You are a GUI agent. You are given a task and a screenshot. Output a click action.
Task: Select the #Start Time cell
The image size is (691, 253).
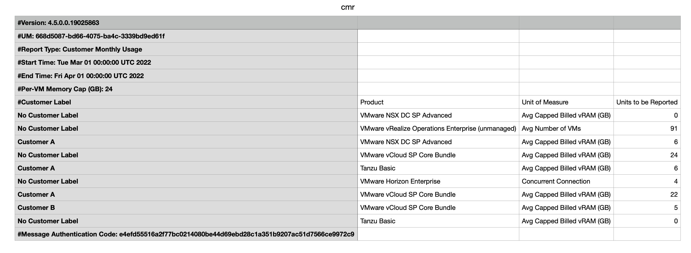[84, 62]
